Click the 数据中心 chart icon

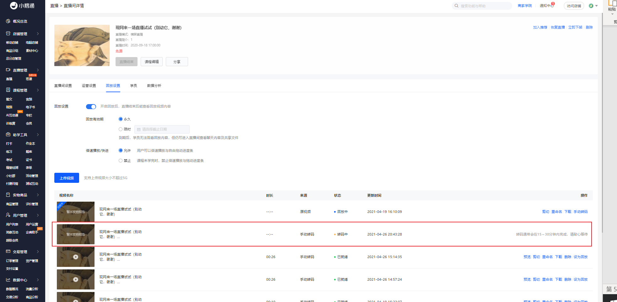8,279
